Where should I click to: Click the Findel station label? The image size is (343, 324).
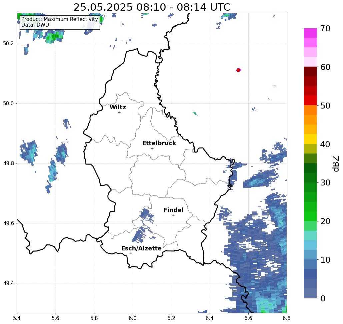pos(174,210)
